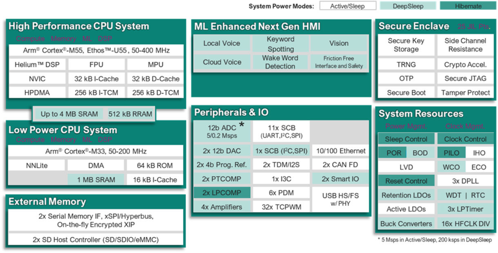Click the Sleep Control block
498x253 pixels.
(406, 139)
